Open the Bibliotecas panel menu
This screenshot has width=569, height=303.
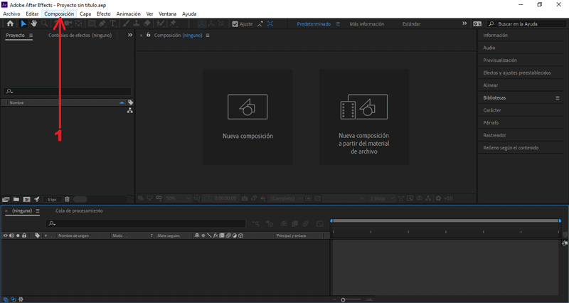(558, 98)
